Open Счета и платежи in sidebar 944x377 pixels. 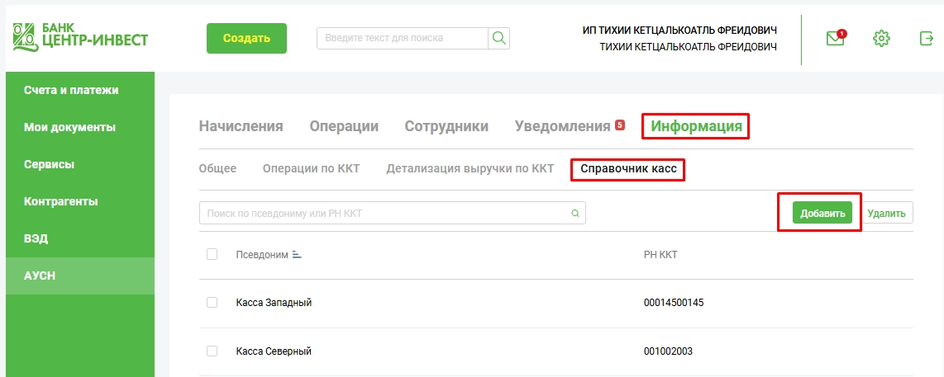pos(71,90)
